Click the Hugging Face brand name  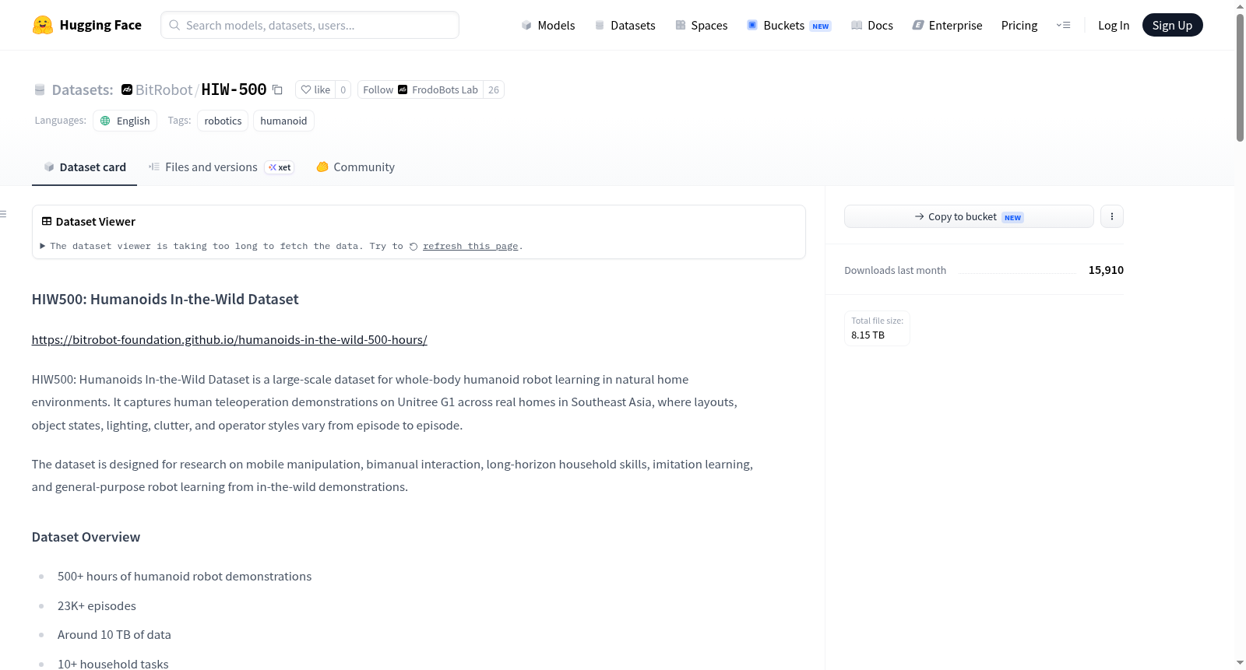click(x=100, y=25)
